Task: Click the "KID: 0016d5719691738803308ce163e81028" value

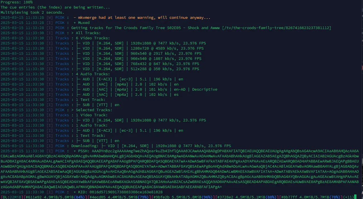Action: point(120,192)
